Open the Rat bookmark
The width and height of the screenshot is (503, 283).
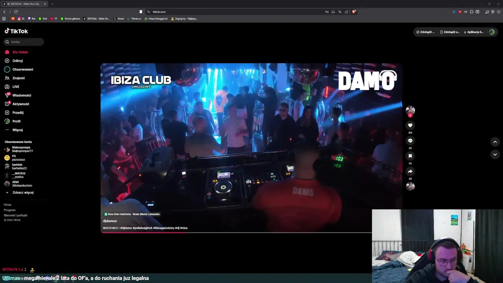point(31,18)
